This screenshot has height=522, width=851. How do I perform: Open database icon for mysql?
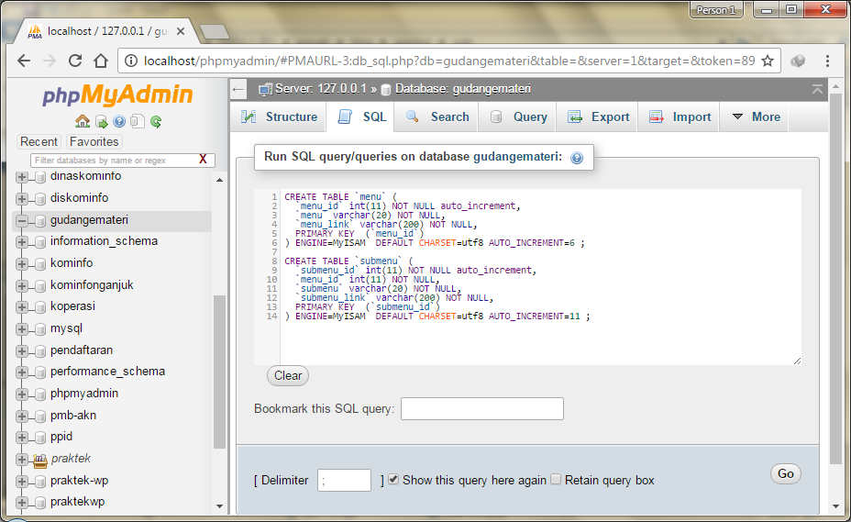(40, 329)
